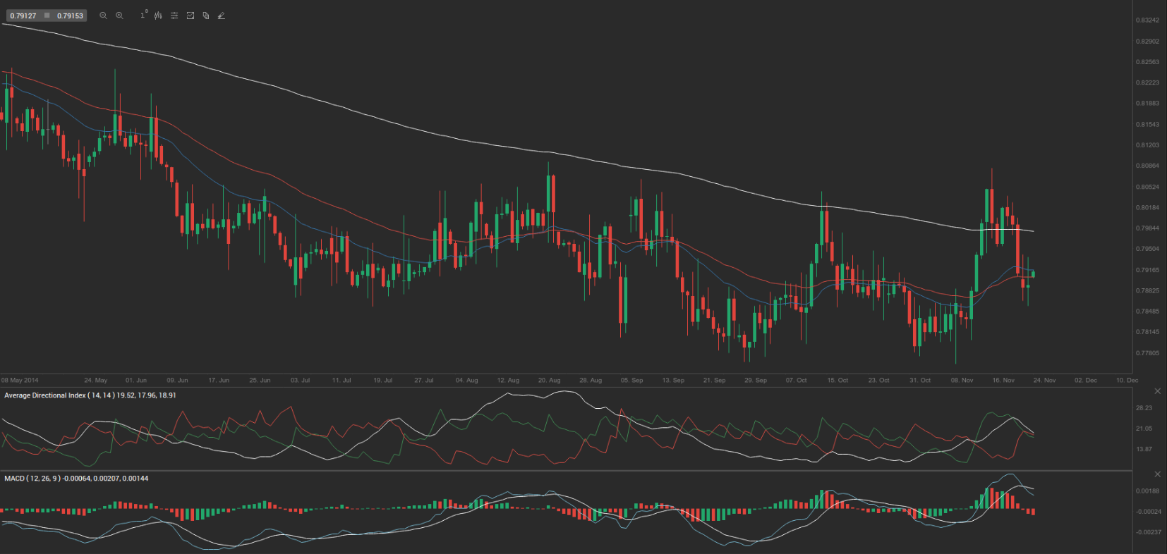
Task: Click the zoom out magnifier icon
Action: click(103, 16)
